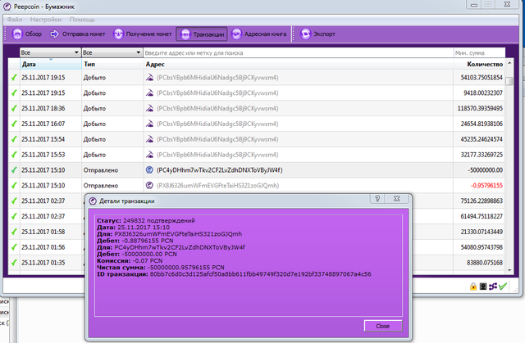Expand the transaction type Все dropdown
This screenshot has width=525, height=343.
(112, 52)
